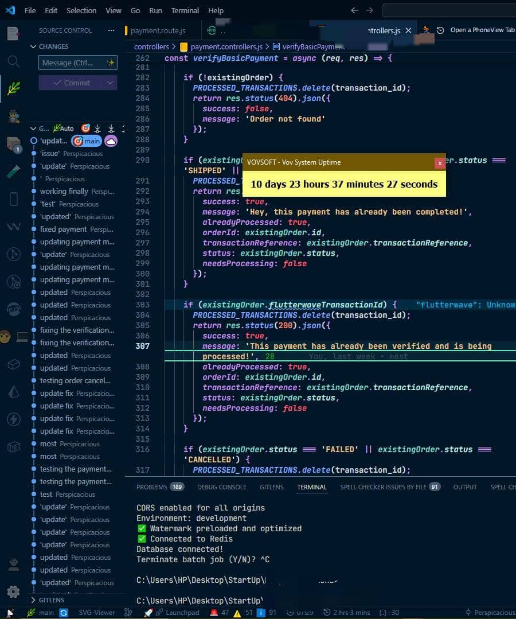Click the error count alarm icon in status bar
Screen dimensions: 516x619
(214, 613)
